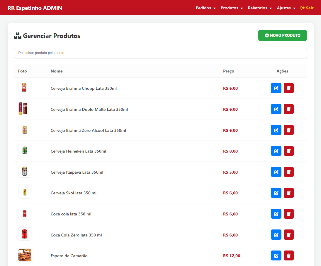Open Heineken can photo thumbnail
This screenshot has width=321, height=266.
click(25, 151)
